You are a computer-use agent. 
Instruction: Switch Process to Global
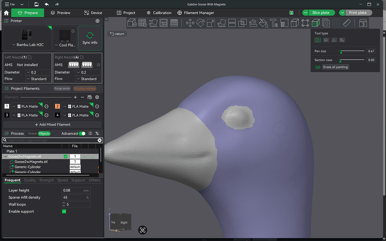coord(32,134)
